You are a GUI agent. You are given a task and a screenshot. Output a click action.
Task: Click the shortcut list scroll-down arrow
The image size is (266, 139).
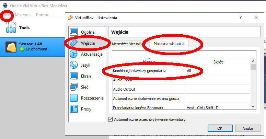pos(253,107)
